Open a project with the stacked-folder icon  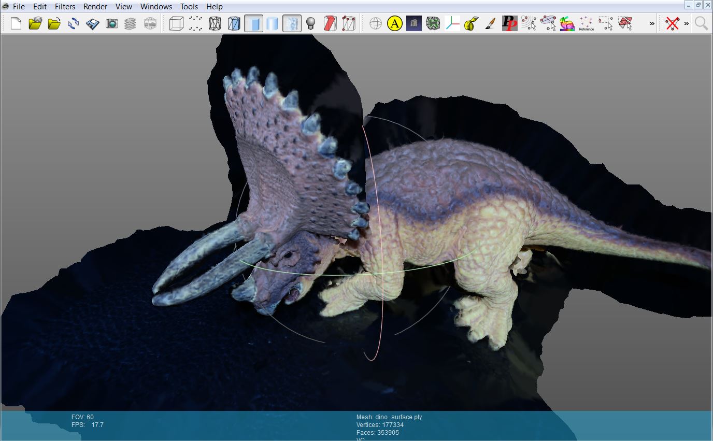(35, 23)
